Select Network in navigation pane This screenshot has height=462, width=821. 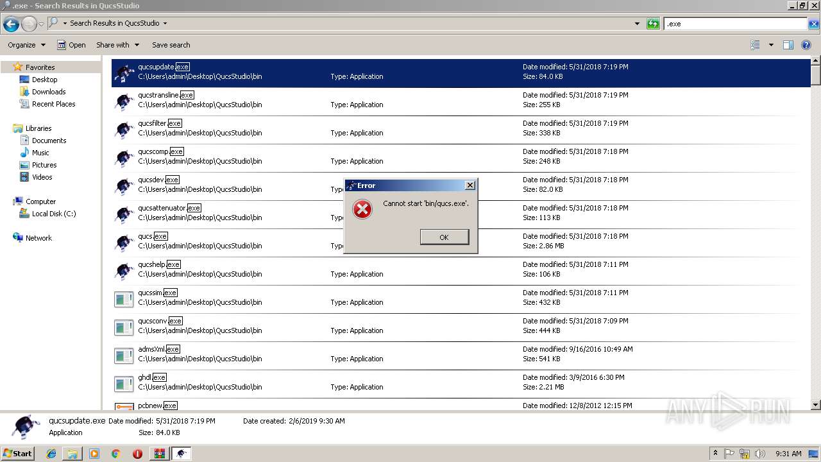click(x=38, y=238)
